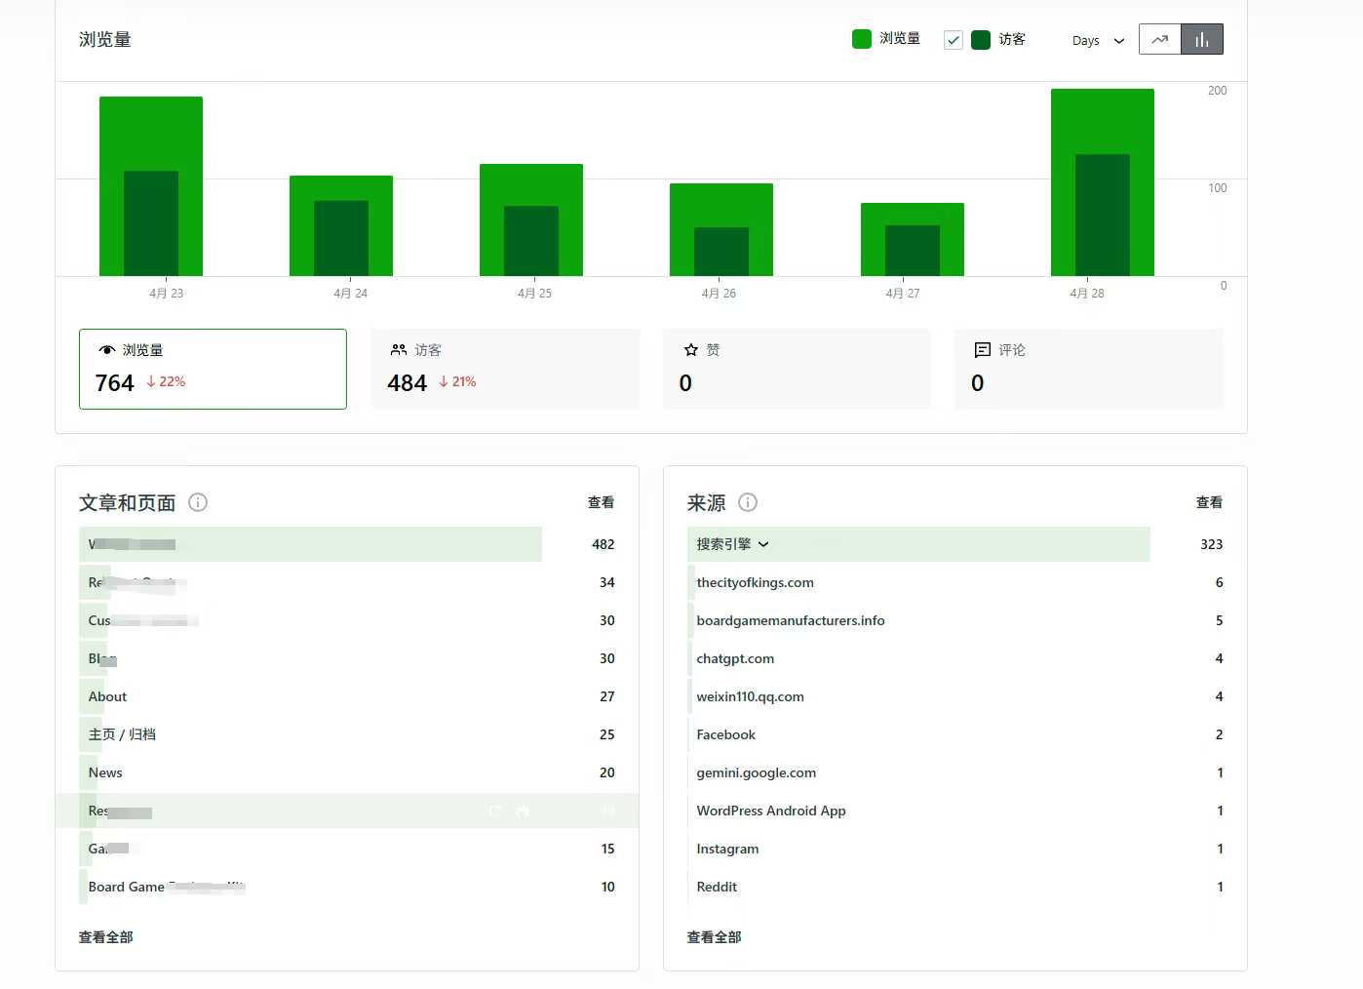Click the visitors icon in 访客 card
Screen dimensions: 1363x989
399,350
